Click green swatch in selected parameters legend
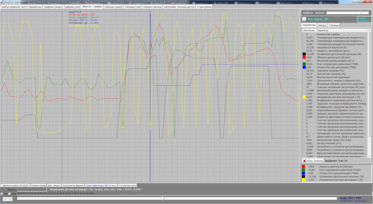This screenshot has width=373, height=204. pyautogui.click(x=303, y=170)
